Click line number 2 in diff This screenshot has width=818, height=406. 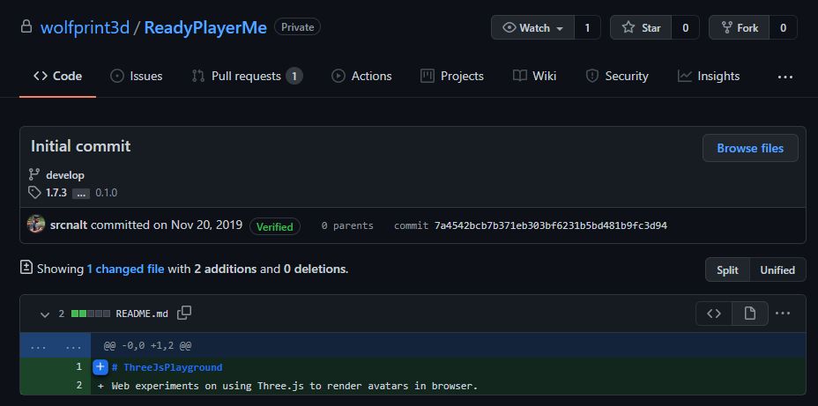pyautogui.click(x=78, y=387)
